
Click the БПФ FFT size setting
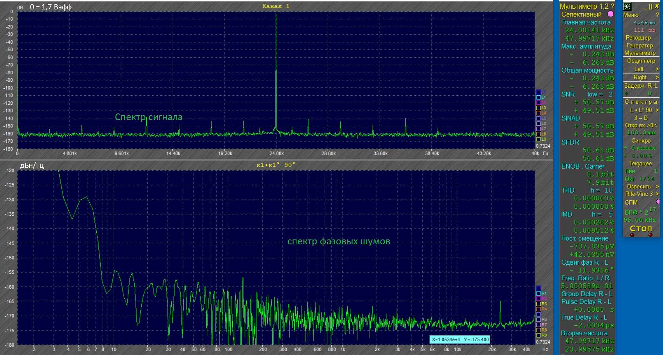coord(640,212)
